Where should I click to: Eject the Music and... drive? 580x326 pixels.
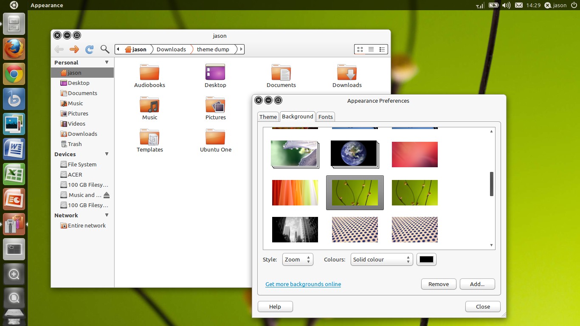click(107, 195)
